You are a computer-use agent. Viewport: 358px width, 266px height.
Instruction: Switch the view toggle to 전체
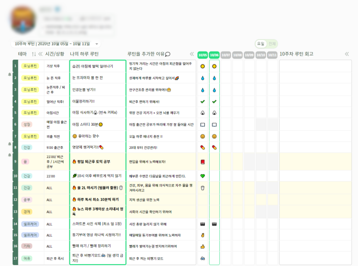pyautogui.click(x=272, y=43)
